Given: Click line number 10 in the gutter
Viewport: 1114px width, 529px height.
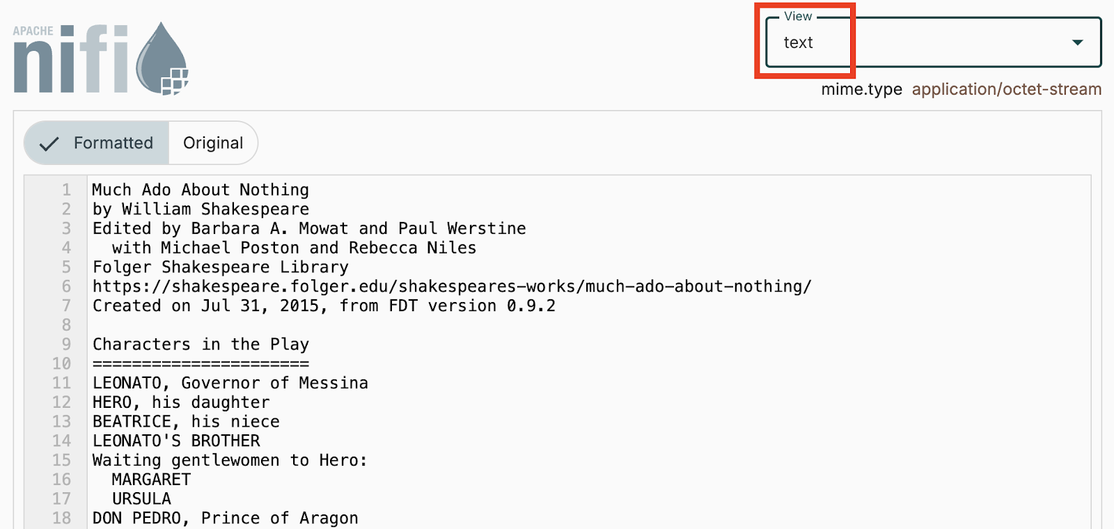Looking at the screenshot, I should 62,364.
